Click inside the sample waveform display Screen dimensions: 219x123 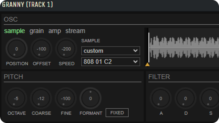(182, 47)
